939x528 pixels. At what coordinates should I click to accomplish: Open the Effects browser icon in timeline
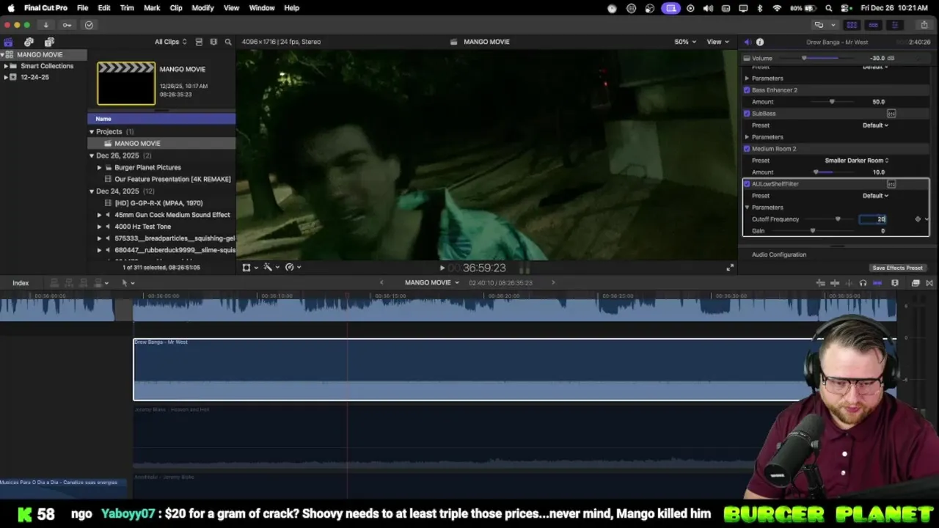pos(916,283)
